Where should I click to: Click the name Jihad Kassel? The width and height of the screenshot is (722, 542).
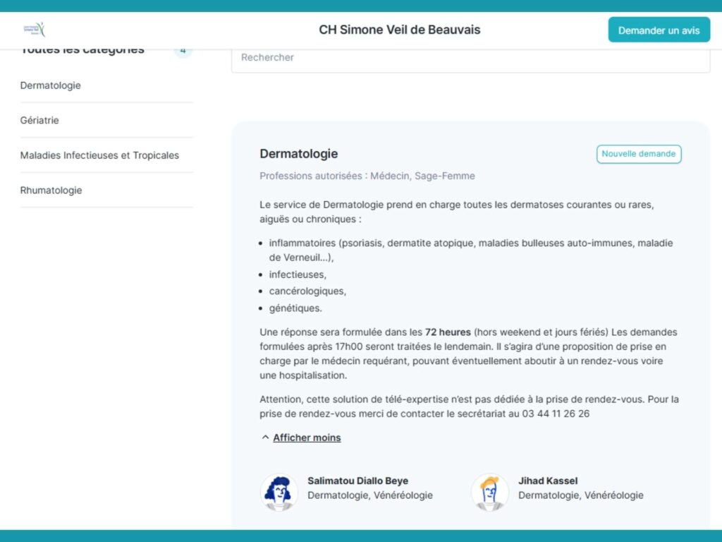point(548,481)
